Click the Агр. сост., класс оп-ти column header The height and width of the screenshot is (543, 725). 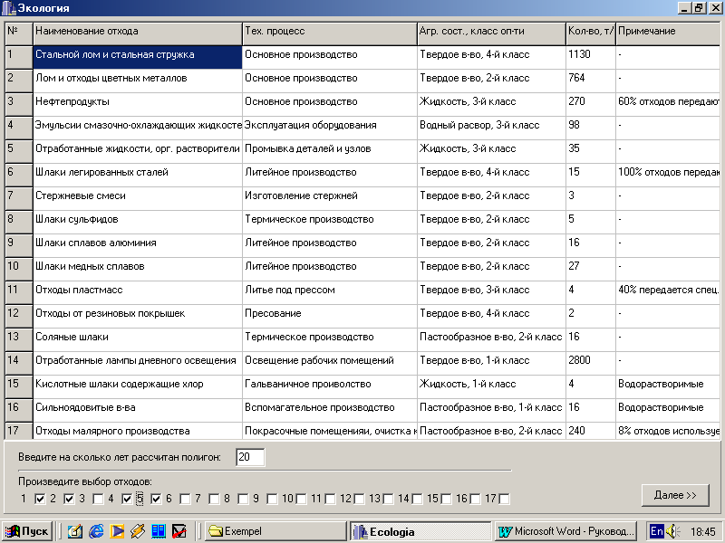(x=492, y=33)
